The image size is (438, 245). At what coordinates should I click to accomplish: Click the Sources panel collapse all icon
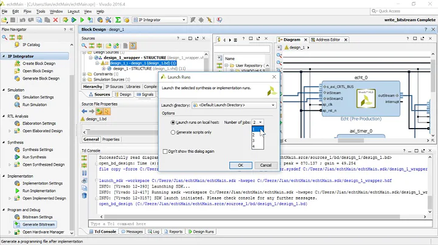(x=92, y=45)
